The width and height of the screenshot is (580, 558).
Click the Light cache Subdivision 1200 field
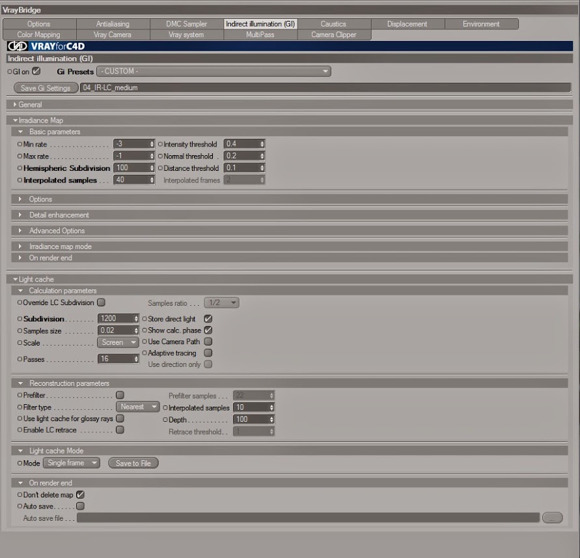(x=115, y=319)
